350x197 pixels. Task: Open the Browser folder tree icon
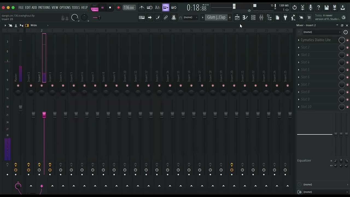click(x=269, y=18)
